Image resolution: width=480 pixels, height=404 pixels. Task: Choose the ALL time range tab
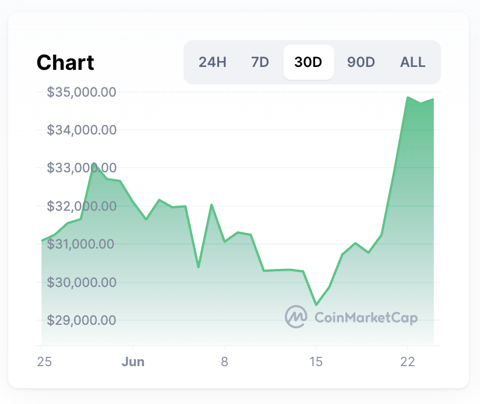(x=412, y=62)
